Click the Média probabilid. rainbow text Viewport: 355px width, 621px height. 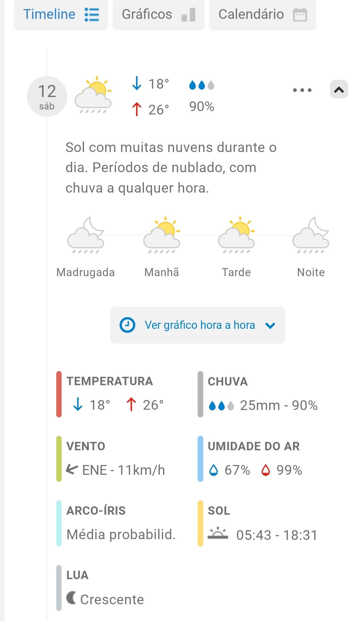coord(121,534)
